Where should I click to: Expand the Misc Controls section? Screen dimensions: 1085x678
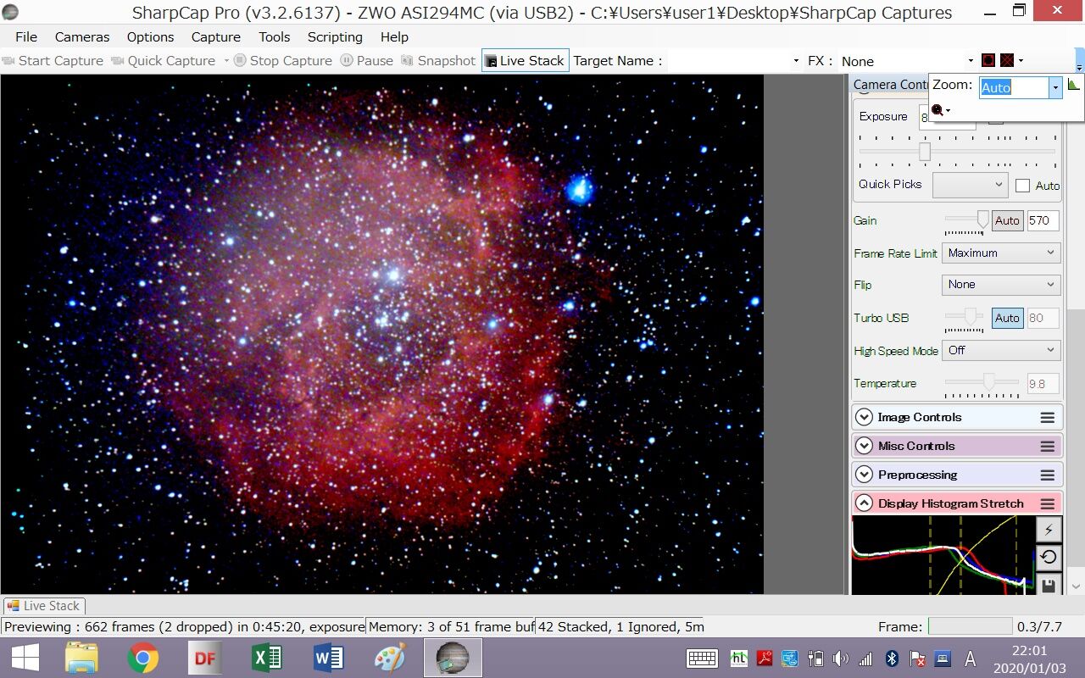point(864,446)
